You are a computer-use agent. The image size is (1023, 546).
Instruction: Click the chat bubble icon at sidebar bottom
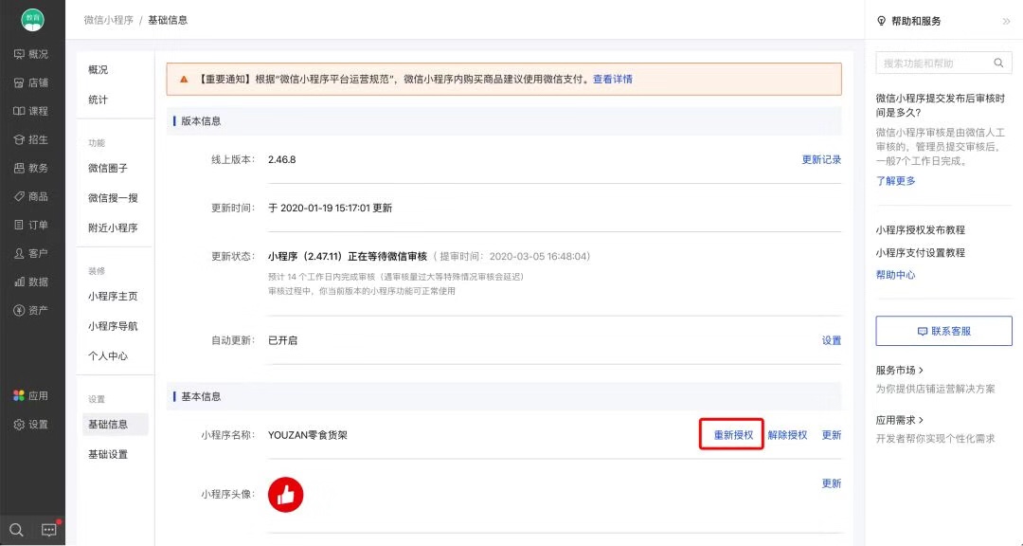click(x=47, y=529)
